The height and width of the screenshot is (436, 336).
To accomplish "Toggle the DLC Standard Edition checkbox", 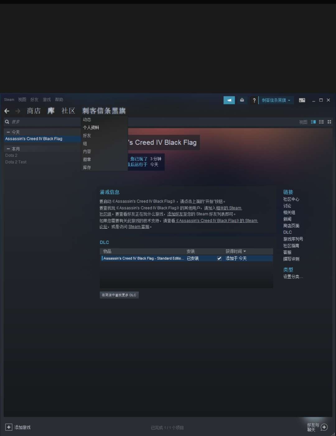I will coord(219,258).
